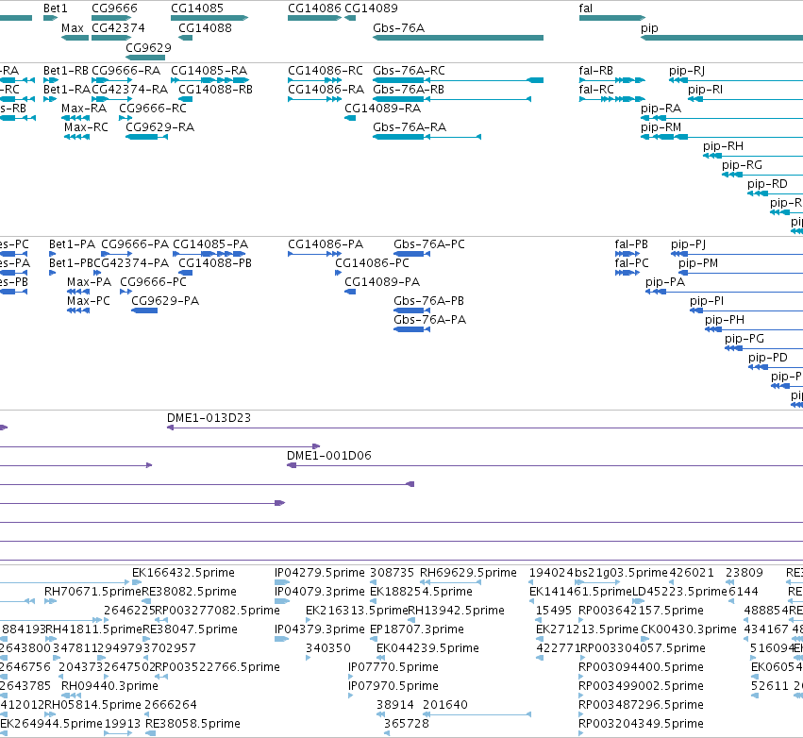Click the CG42374 gene label

pyautogui.click(x=118, y=28)
